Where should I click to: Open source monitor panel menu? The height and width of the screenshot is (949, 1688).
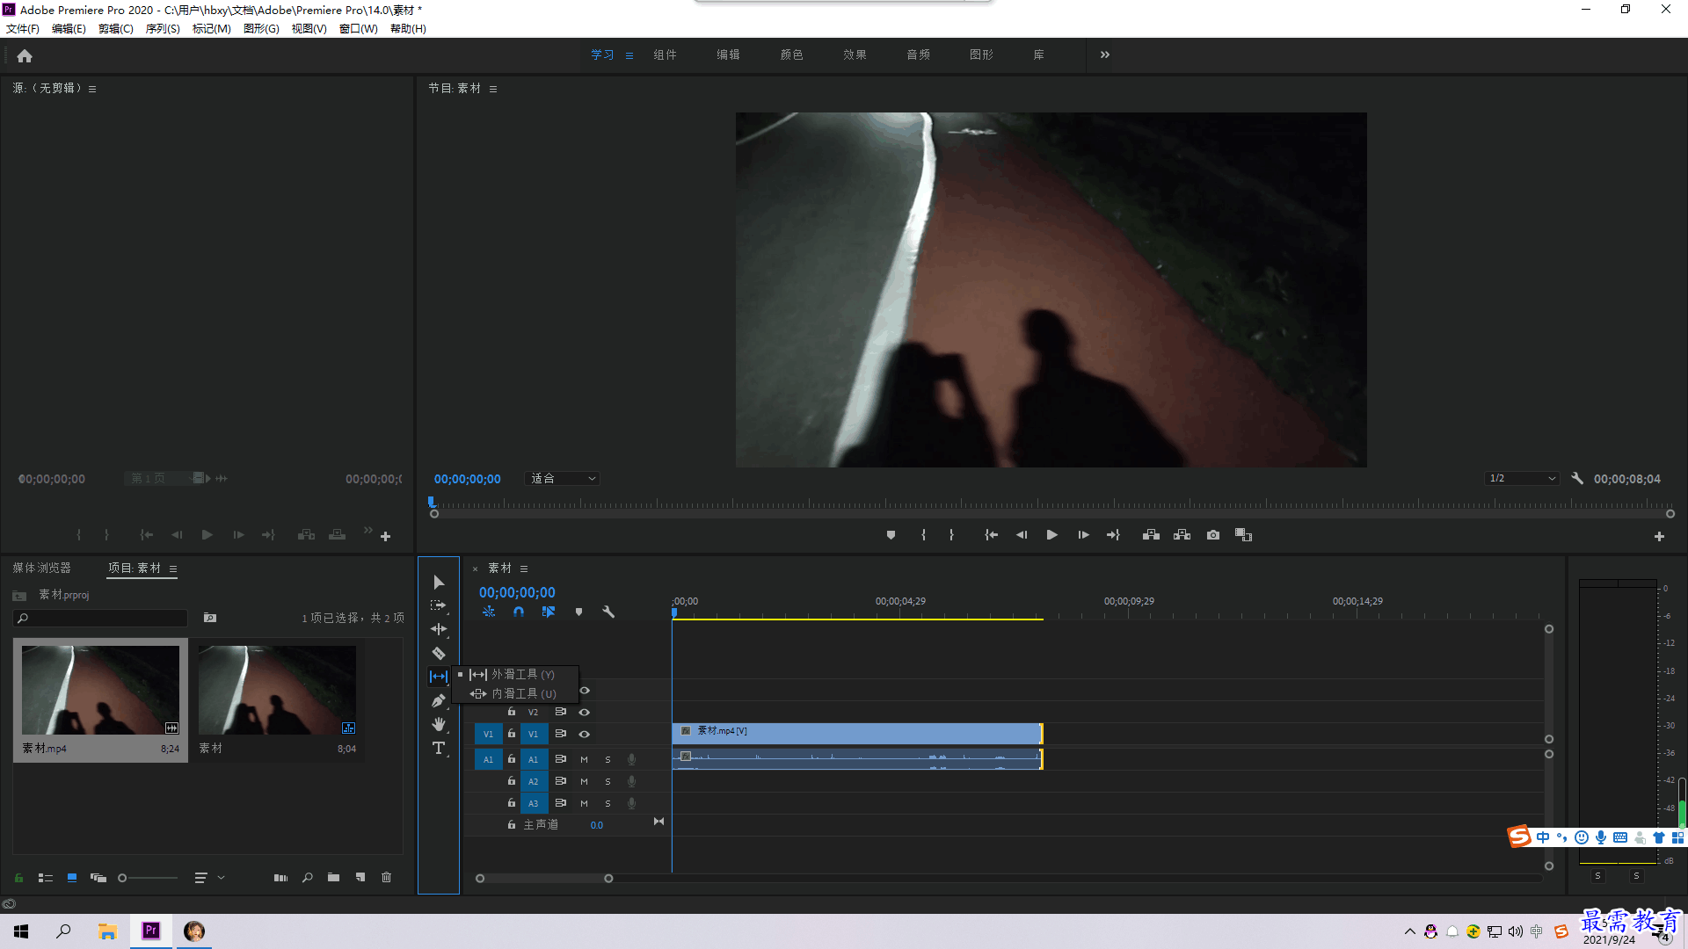tap(92, 89)
